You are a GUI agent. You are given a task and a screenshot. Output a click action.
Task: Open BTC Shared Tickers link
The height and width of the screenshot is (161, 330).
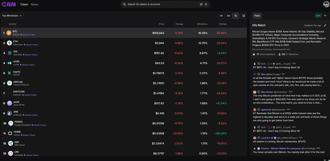click(28, 35)
